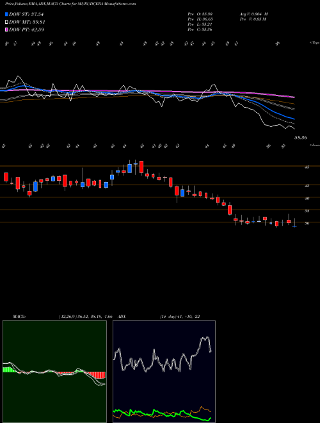Viewport: 320px width, 423px height.
Task: Open the dark blue ADX indicator panel
Action: coord(164,372)
